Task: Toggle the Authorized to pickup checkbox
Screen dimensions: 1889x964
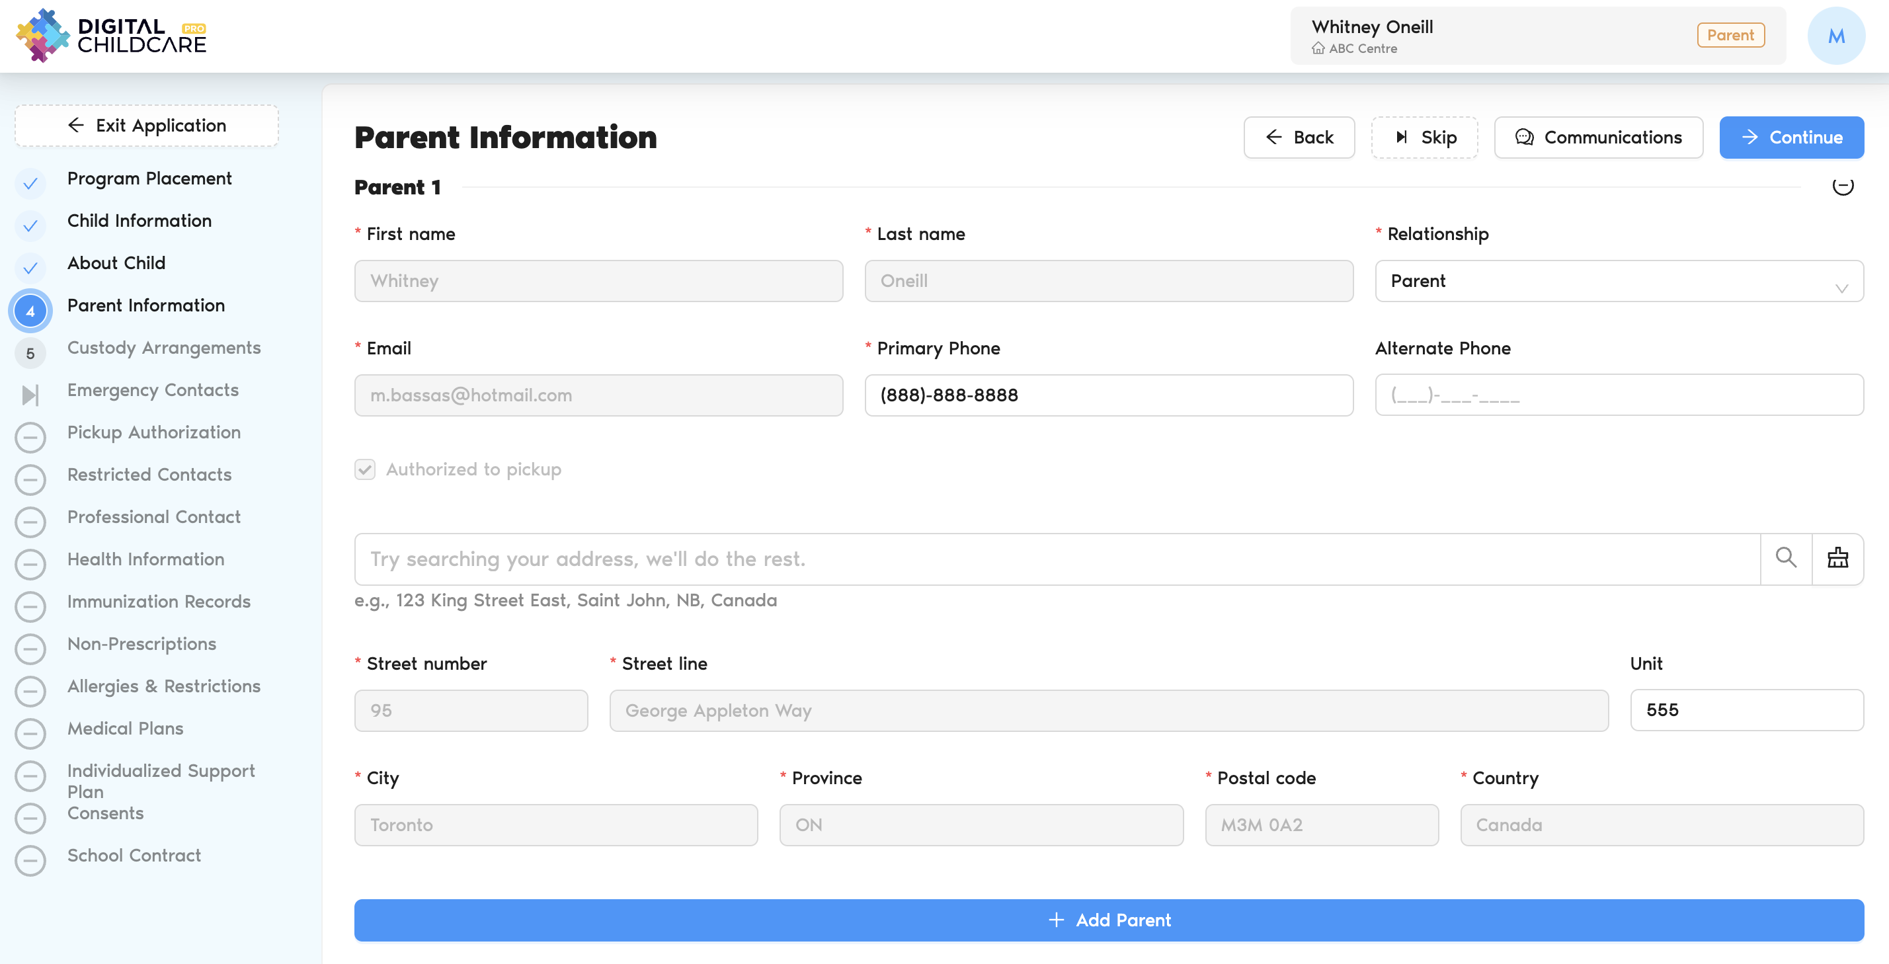Action: pos(364,469)
